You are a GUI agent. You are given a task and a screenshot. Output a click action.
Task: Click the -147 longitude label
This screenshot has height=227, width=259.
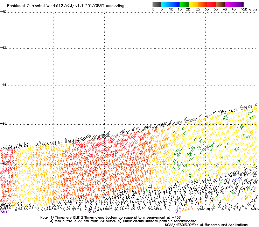(54, 209)
